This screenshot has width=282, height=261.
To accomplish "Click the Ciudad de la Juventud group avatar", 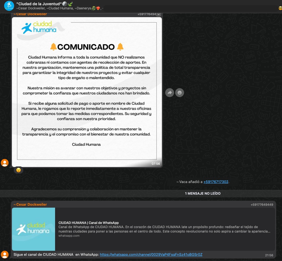I will [x=9, y=6].
